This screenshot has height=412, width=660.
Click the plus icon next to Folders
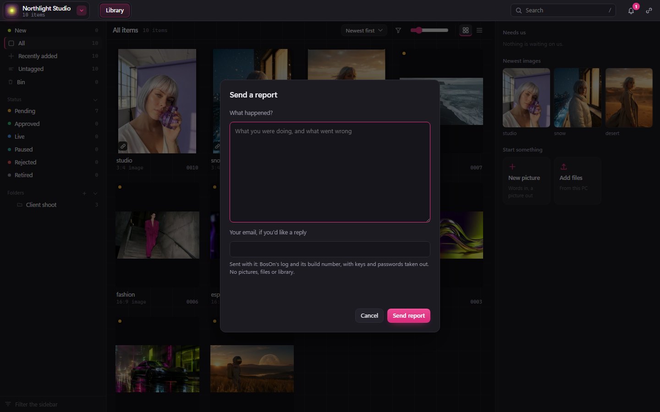(84, 193)
